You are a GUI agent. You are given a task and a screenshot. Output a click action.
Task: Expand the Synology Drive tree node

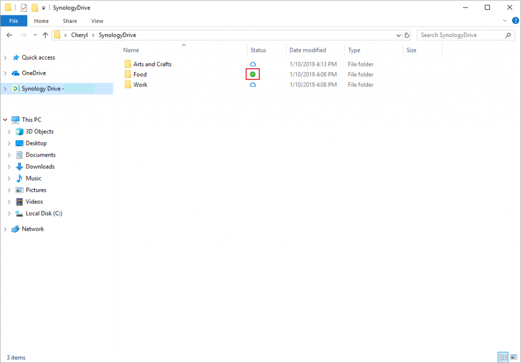coord(5,88)
